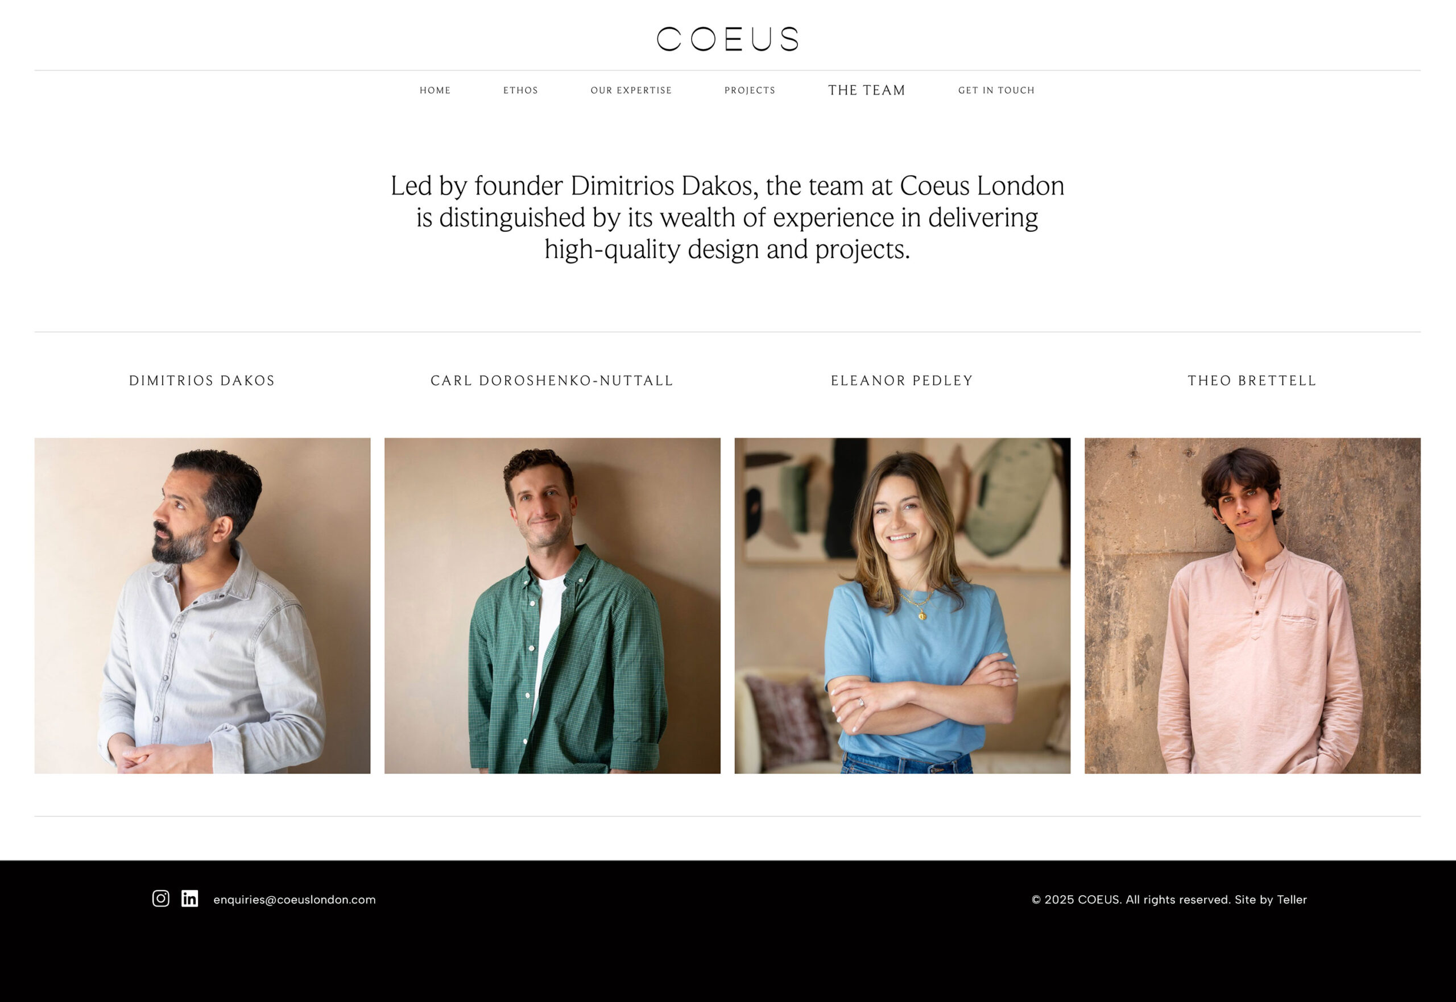Image resolution: width=1456 pixels, height=1002 pixels.
Task: Open Carl's portrait in green checked shirt
Action: tap(552, 606)
